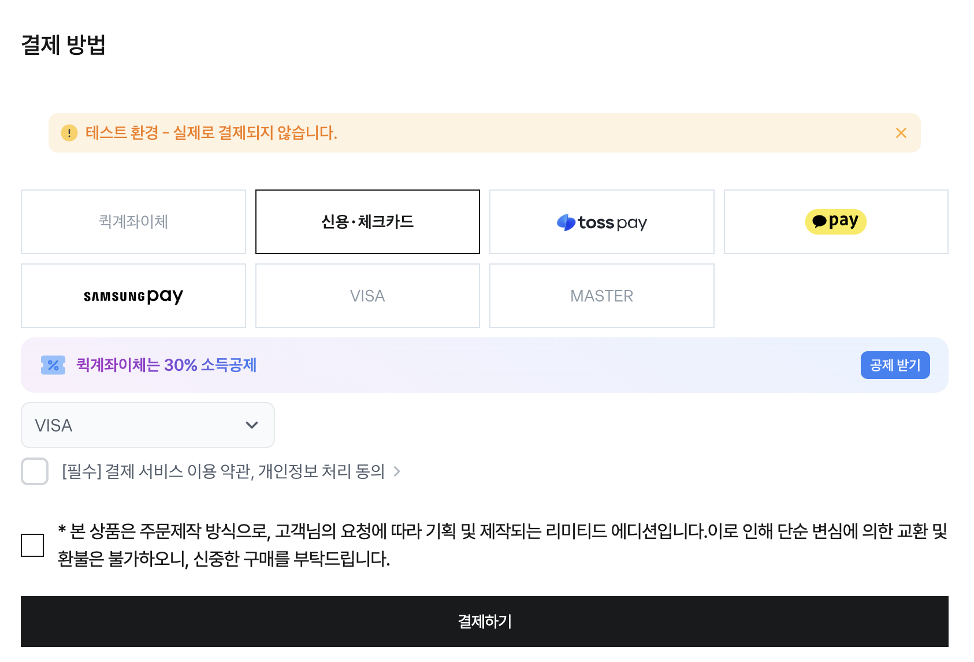Viewport: 974px width, 662px height.
Task: Expand payment terms details chevron
Action: [397, 471]
